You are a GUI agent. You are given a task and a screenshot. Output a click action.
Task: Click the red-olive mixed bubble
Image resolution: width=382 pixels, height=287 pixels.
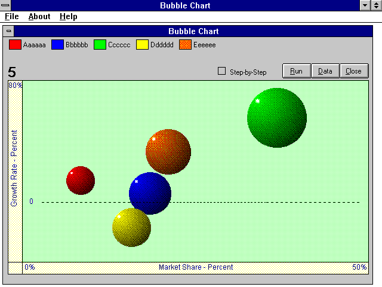[x=168, y=151]
